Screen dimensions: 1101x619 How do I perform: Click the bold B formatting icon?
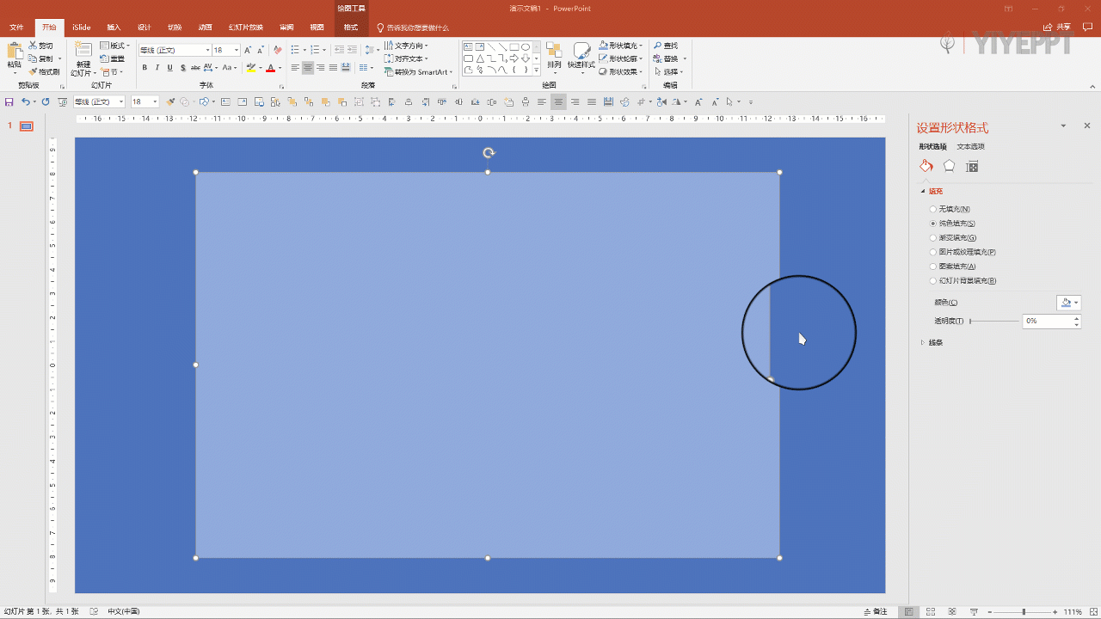[x=145, y=68]
